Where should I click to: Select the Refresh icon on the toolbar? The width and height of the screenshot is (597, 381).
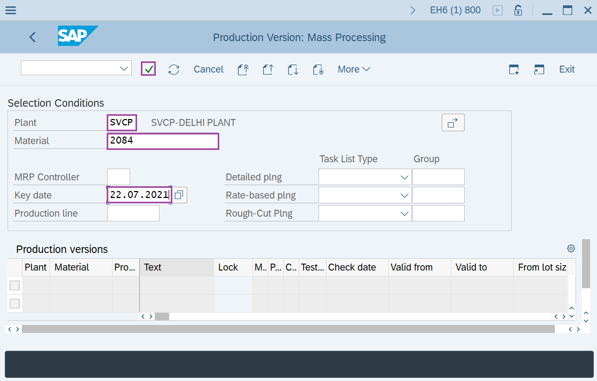(x=173, y=69)
